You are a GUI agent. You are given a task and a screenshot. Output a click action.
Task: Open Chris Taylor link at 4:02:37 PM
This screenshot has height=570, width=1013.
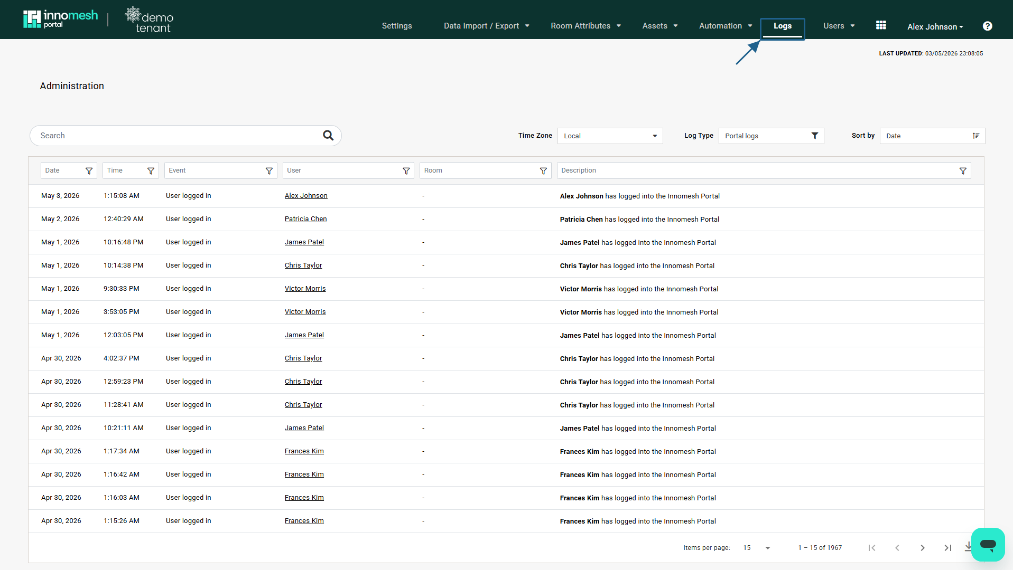click(x=303, y=358)
